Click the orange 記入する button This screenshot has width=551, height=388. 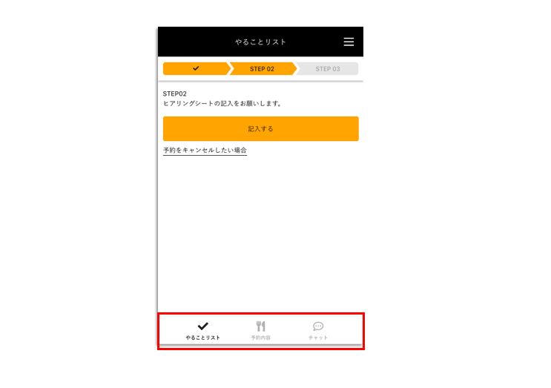tap(261, 128)
